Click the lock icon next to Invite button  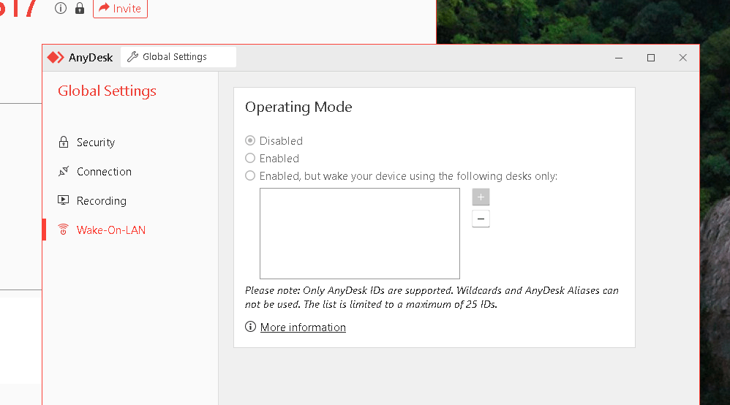click(x=80, y=8)
